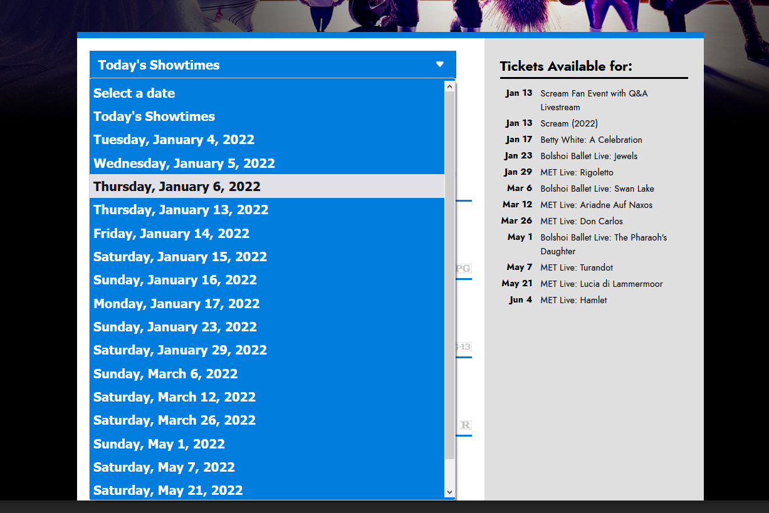This screenshot has width=769, height=513.
Task: Click the dropdown list scroll-up arrow
Action: coord(449,86)
